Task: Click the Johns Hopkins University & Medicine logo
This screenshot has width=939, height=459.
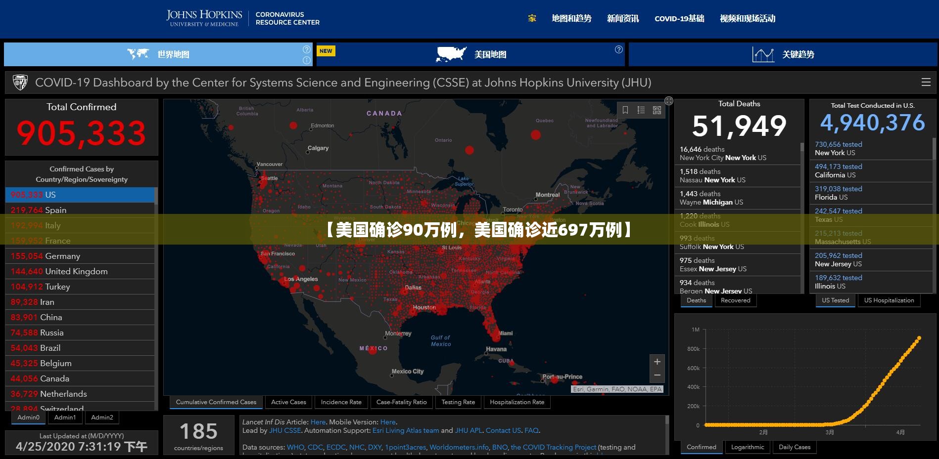Action: (x=204, y=18)
